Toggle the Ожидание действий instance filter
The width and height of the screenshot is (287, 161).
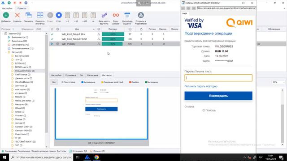coord(112,82)
